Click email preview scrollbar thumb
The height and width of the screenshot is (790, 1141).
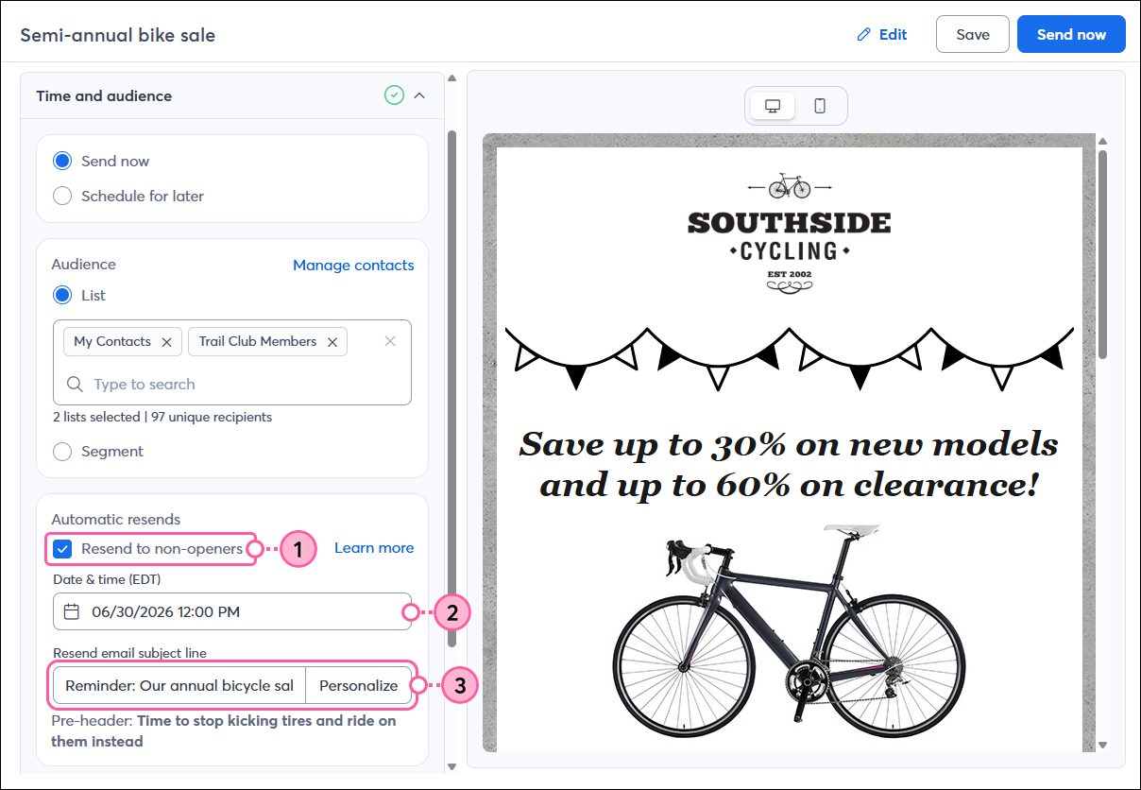[x=1102, y=255]
